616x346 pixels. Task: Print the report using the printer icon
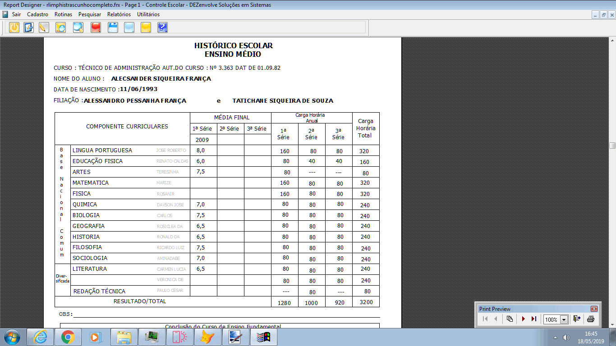[591, 319]
